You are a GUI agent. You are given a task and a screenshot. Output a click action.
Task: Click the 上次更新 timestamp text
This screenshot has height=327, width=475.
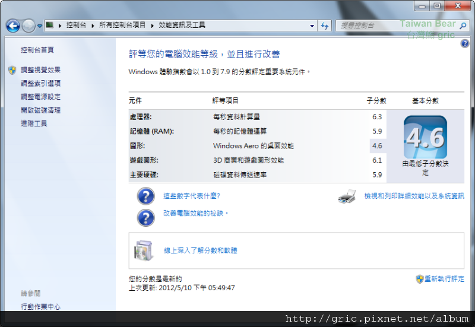[182, 288]
